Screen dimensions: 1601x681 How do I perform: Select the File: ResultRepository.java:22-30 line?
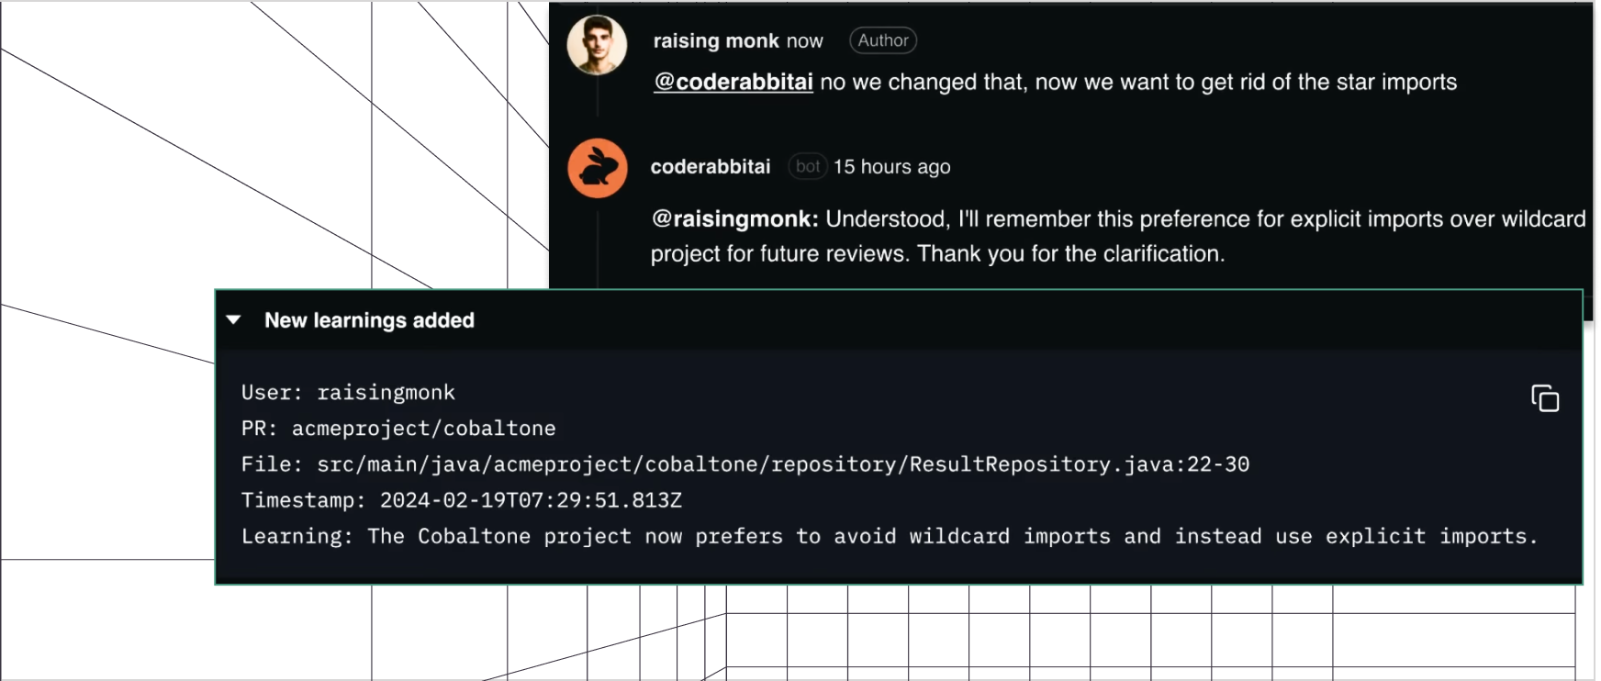(x=745, y=464)
